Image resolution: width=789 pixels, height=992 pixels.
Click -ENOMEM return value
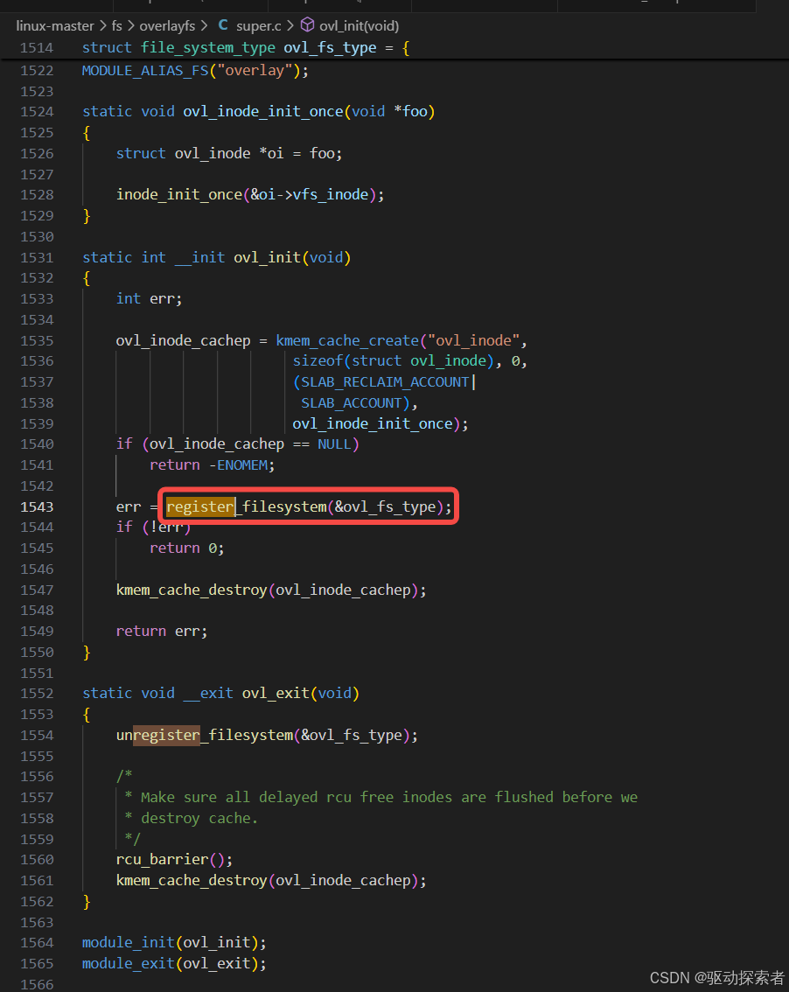241,465
